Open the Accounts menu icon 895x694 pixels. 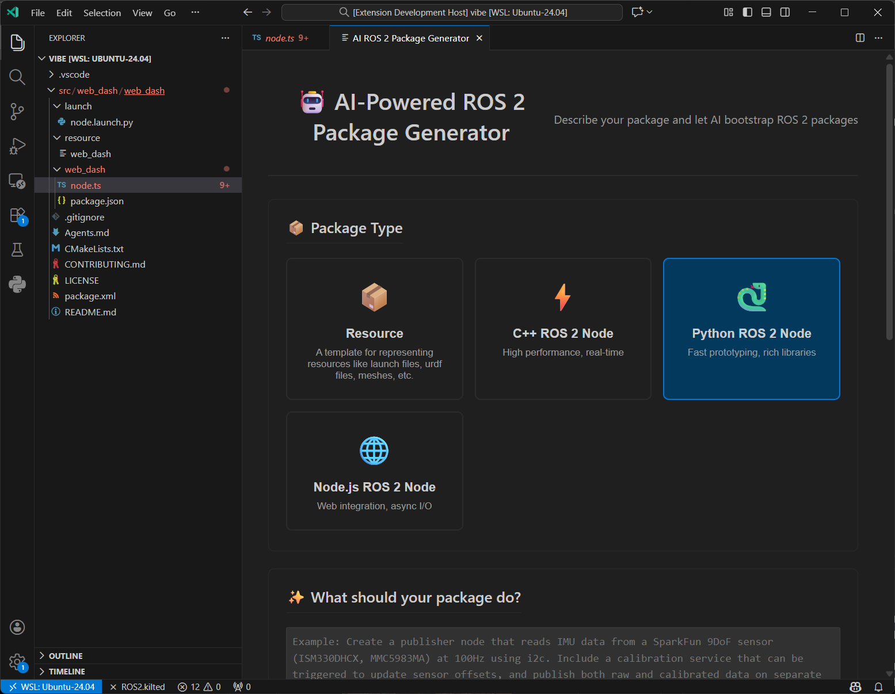[x=17, y=627]
